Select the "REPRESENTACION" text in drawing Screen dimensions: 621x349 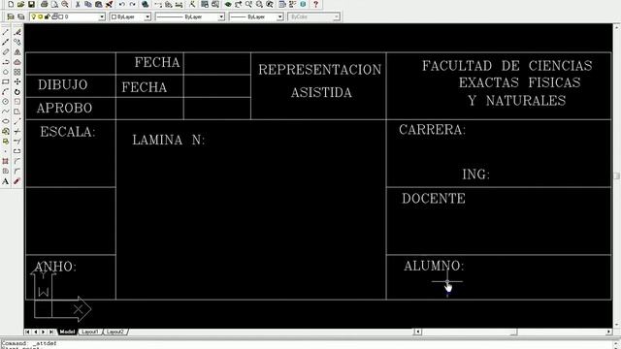click(x=319, y=70)
